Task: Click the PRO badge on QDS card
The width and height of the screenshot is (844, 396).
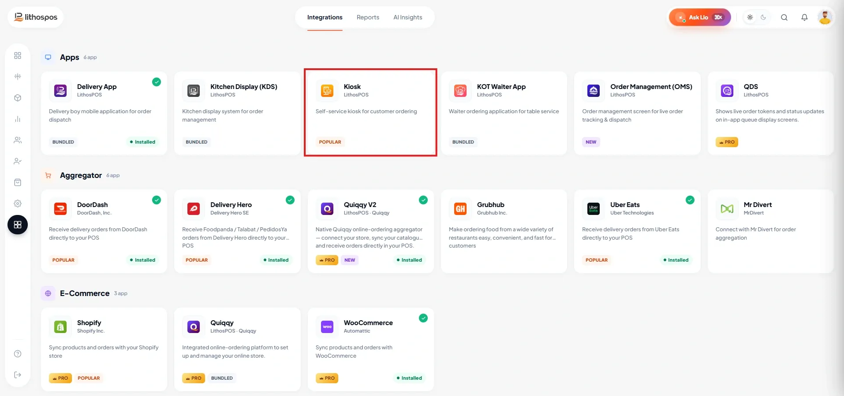Action: coord(727,142)
